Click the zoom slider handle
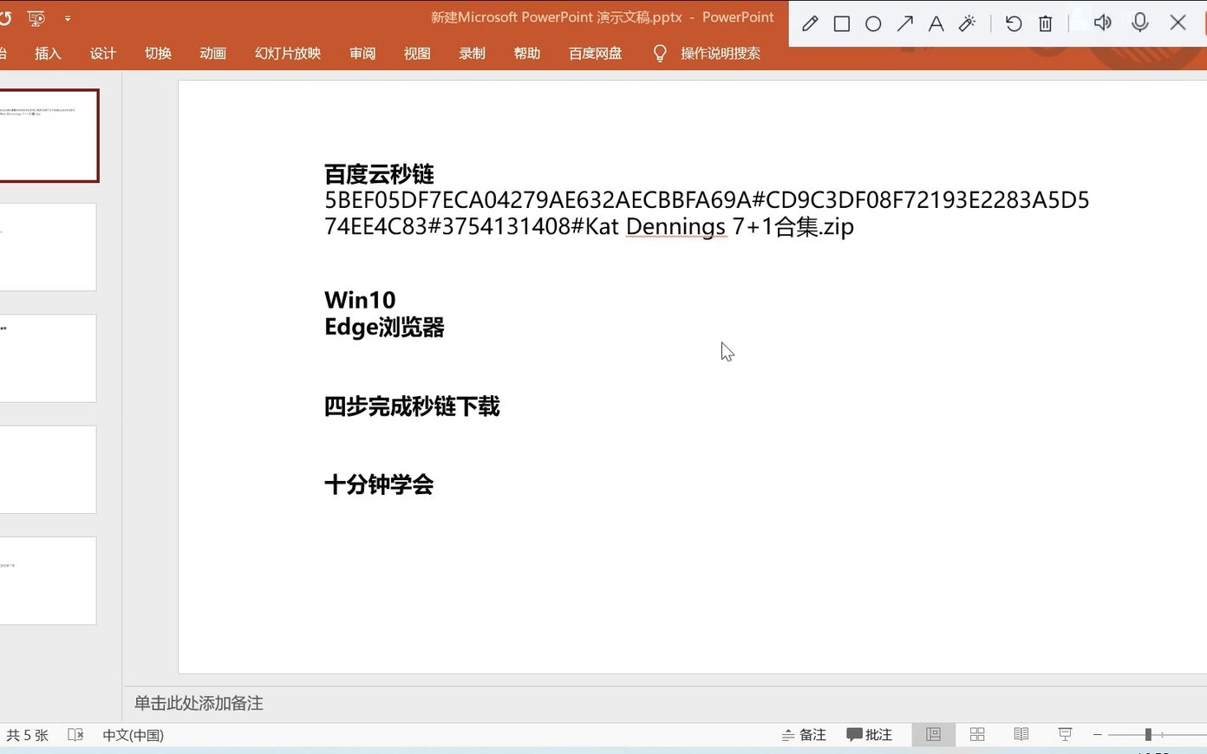The image size is (1207, 754). point(1148,735)
